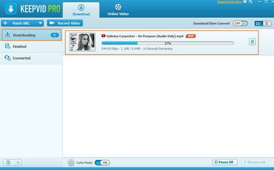Click the KeepVid Pro download arrow logo
This screenshot has width=274, height=170.
11,9
